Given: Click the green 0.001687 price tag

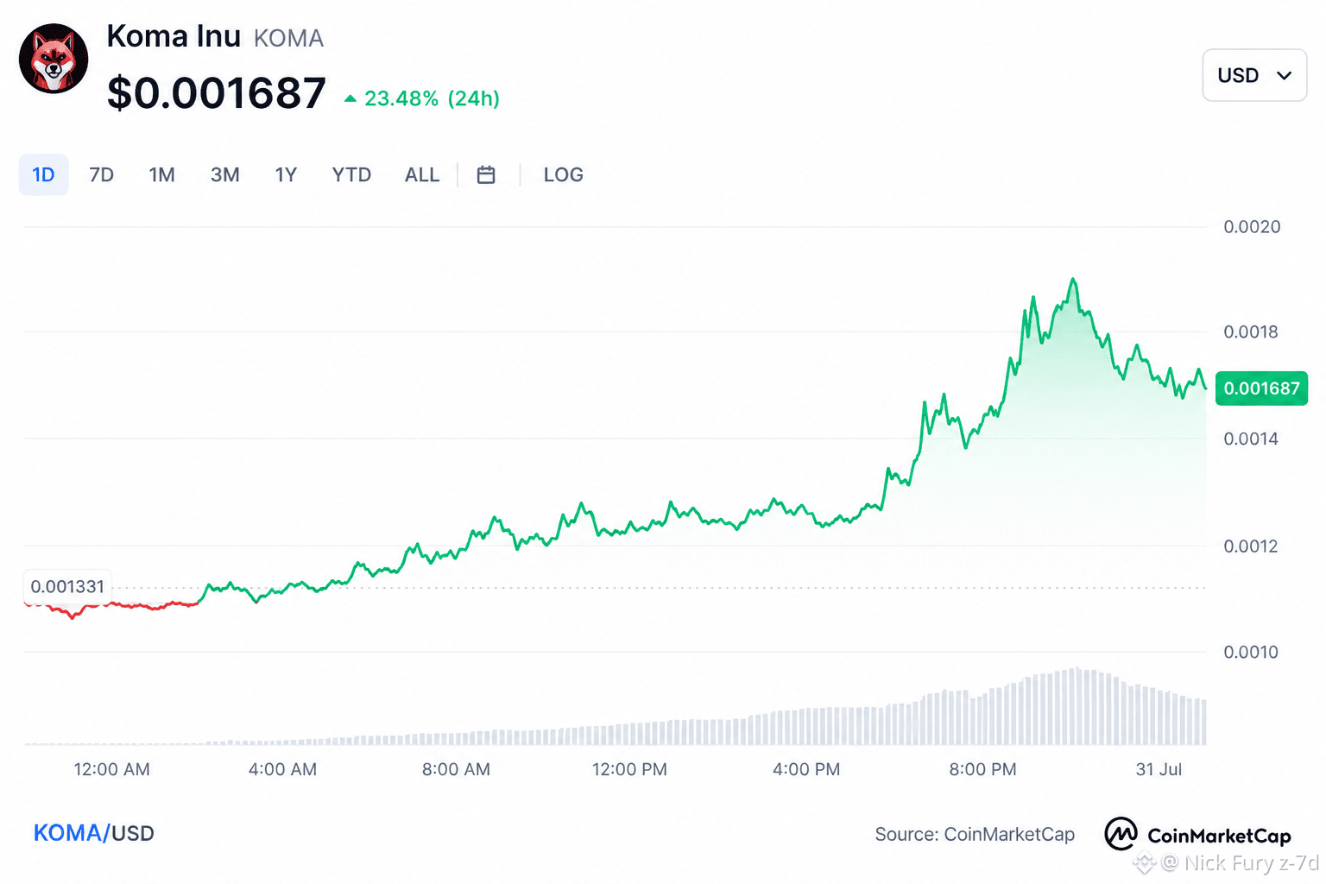Looking at the screenshot, I should point(1261,388).
